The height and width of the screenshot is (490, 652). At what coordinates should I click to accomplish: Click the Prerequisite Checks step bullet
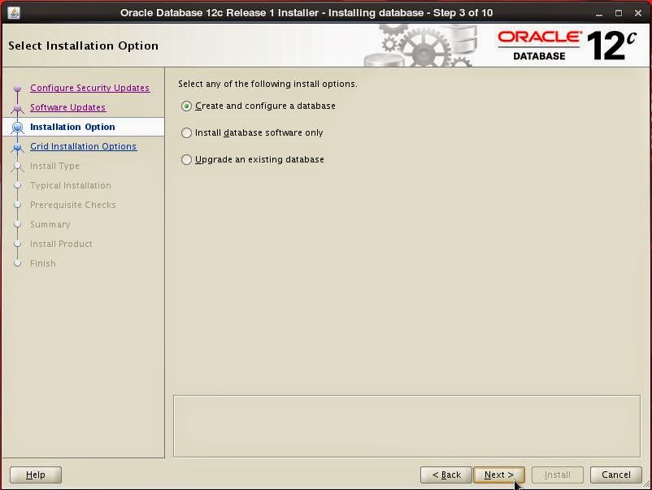[17, 205]
